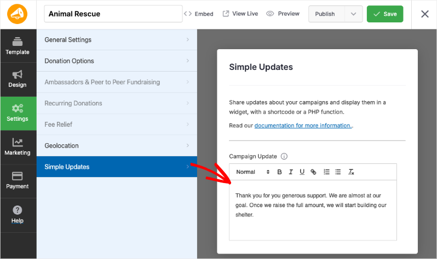Select Fee Relief menu item
This screenshot has height=259, width=437.
117,125
